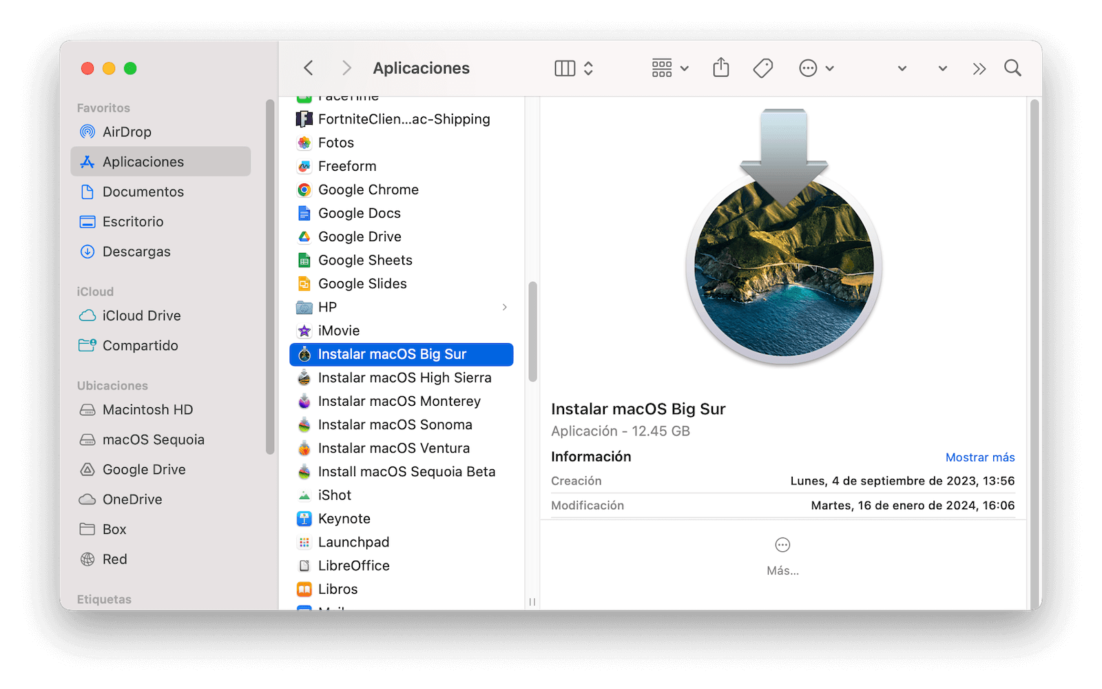Open the ellipsis Action menu in toolbar
Image resolution: width=1102 pixels, height=689 pixels.
click(816, 68)
